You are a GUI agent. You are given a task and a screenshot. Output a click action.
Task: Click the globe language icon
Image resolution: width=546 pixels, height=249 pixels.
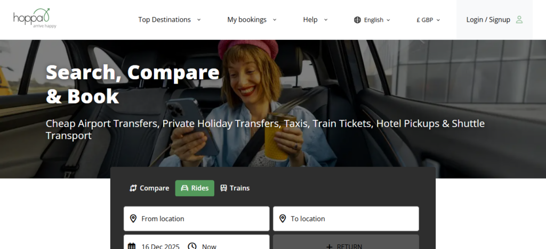357,20
